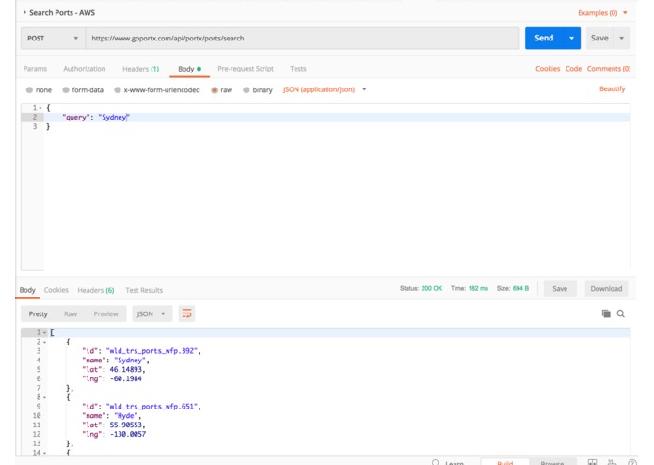The width and height of the screenshot is (654, 465).
Task: Switch to response Body tab
Action: 27,290
